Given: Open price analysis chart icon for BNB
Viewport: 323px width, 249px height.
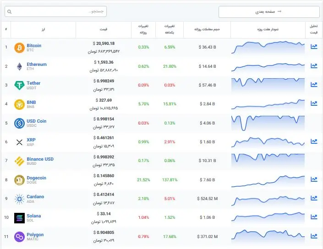Looking at the screenshot, I should tap(314, 103).
